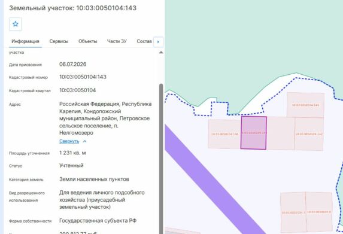Show more tabs with the right arrow
The image size is (343, 234).
click(159, 42)
